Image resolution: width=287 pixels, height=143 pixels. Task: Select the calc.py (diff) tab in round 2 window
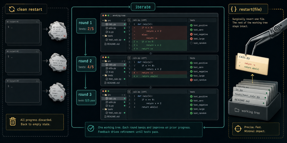[x=140, y=58]
